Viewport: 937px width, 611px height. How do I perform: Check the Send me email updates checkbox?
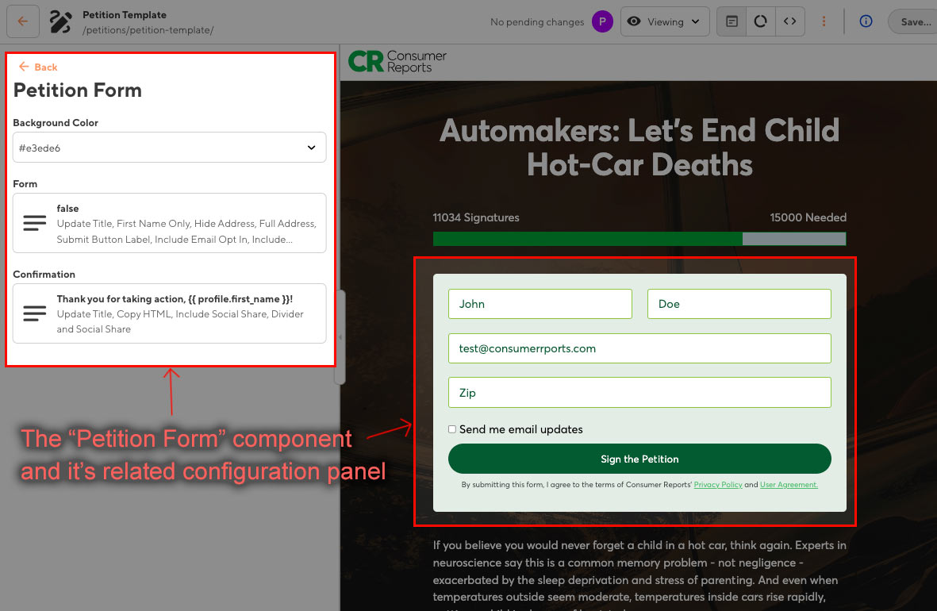click(x=451, y=428)
